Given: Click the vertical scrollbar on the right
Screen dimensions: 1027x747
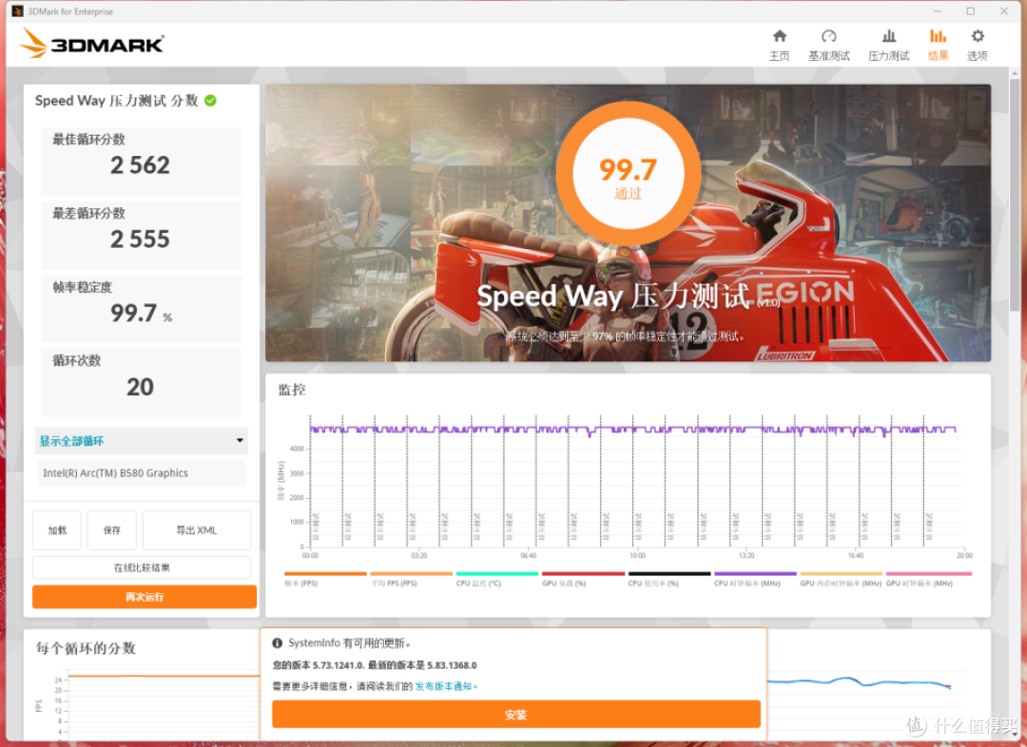Looking at the screenshot, I should [x=1016, y=197].
